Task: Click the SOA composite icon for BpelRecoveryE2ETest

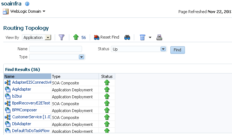Action: click(8, 103)
